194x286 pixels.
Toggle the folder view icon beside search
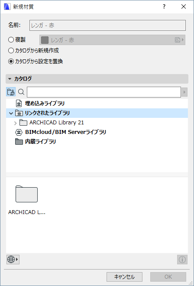(11, 92)
